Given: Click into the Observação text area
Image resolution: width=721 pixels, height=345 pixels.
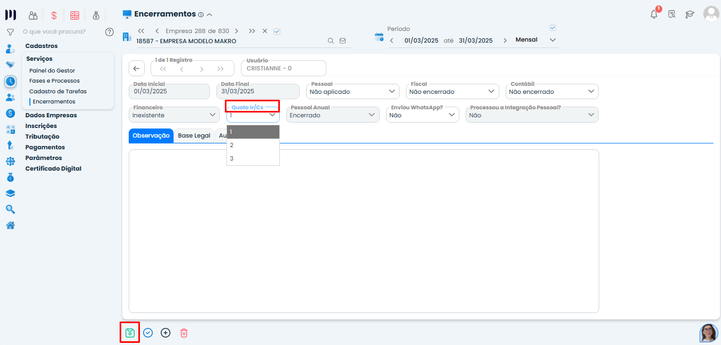Looking at the screenshot, I should pos(363,230).
